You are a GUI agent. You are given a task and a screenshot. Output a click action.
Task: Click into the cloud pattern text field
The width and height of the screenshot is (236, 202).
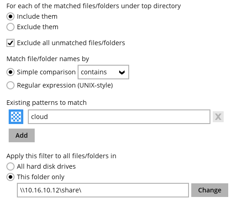[x=119, y=117]
